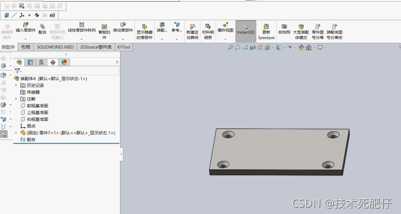This screenshot has width=401, height=214.
Task: Click the 拍快照 take snapshot icon
Action: point(284,27)
